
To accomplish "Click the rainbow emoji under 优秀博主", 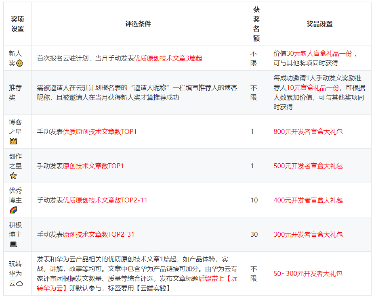I will (x=13, y=210).
